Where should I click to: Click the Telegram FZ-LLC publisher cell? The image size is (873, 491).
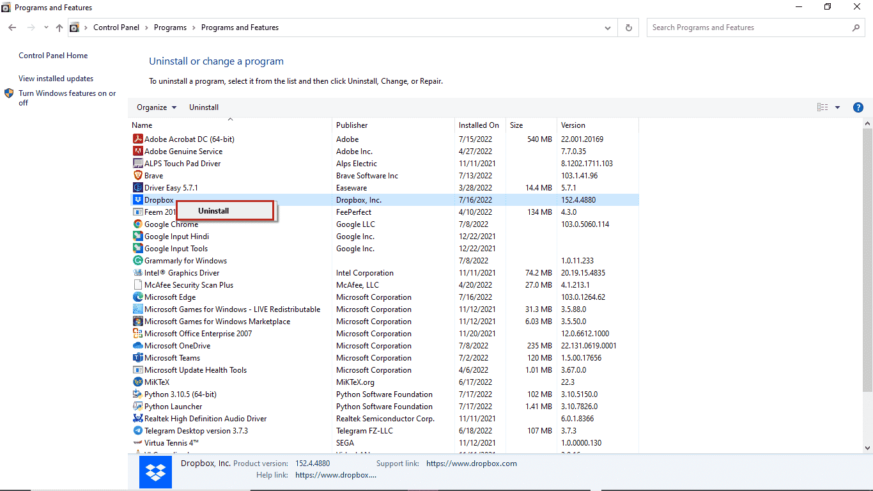(x=366, y=430)
